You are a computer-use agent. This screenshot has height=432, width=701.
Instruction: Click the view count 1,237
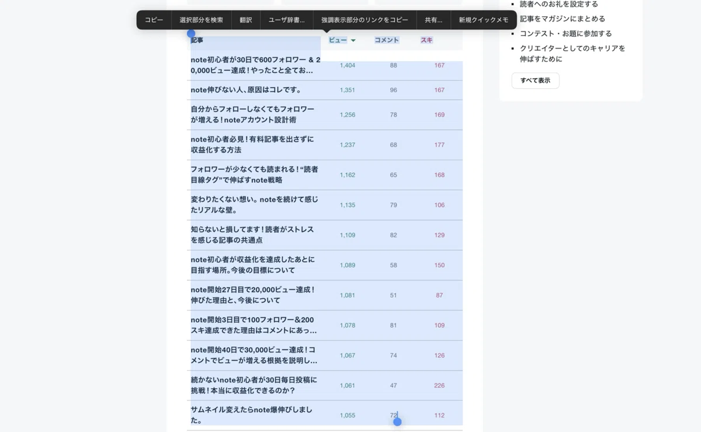click(348, 145)
